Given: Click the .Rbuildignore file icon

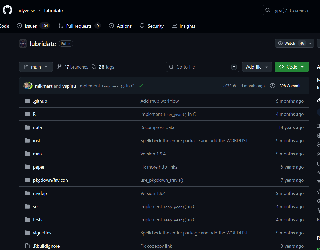Looking at the screenshot, I should (x=27, y=246).
